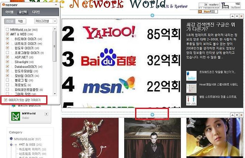The width and height of the screenshot is (245, 158).
Task: Click the TISTORY logo in panel header
Action: [10, 5]
